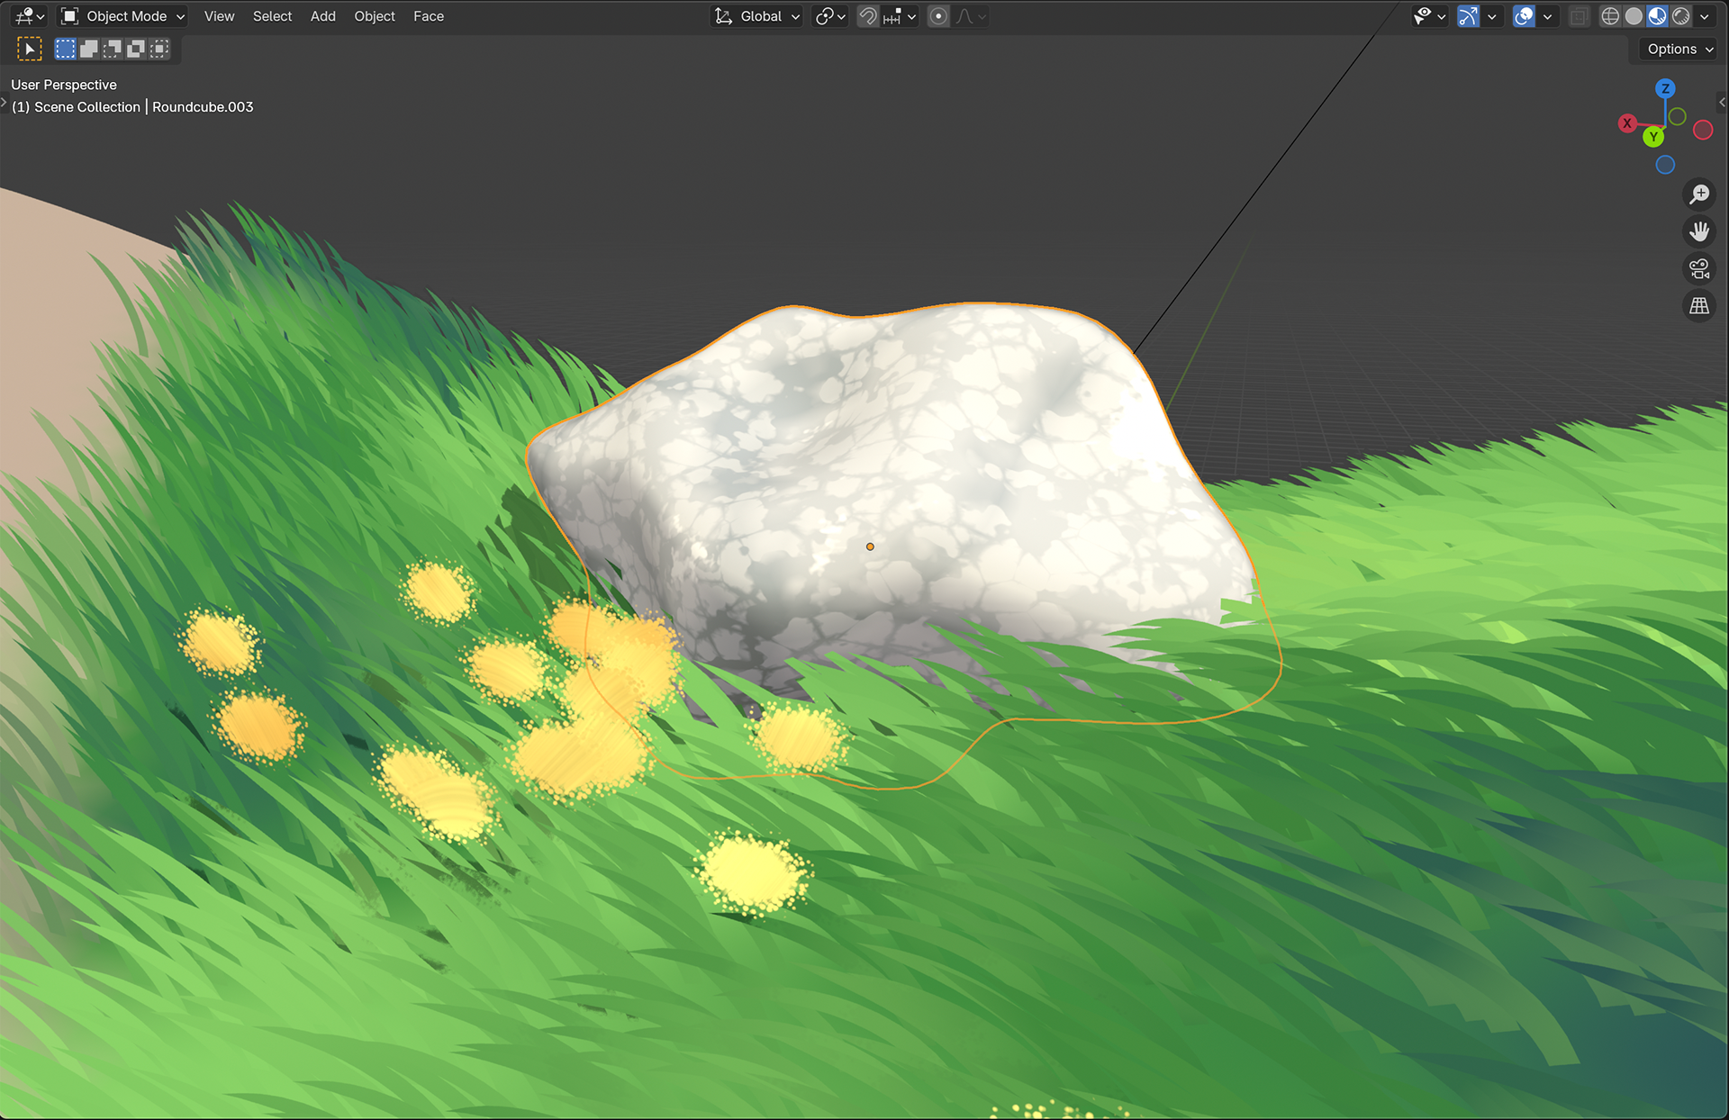This screenshot has height=1120, width=1729.
Task: Open the Select menu
Action: coord(272,16)
